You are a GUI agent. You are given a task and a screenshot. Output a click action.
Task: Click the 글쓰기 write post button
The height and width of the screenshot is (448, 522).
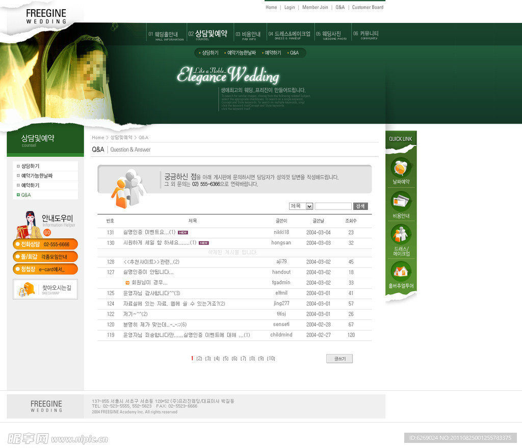339,359
